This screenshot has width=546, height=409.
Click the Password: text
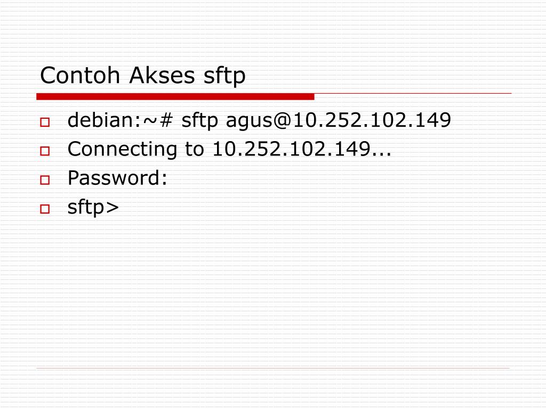pos(117,178)
